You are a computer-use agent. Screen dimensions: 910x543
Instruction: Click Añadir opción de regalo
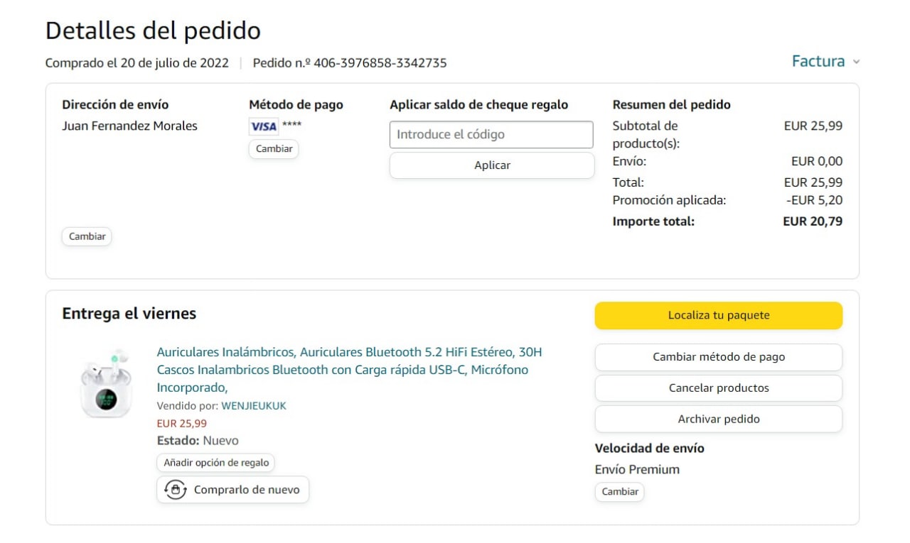click(x=216, y=463)
